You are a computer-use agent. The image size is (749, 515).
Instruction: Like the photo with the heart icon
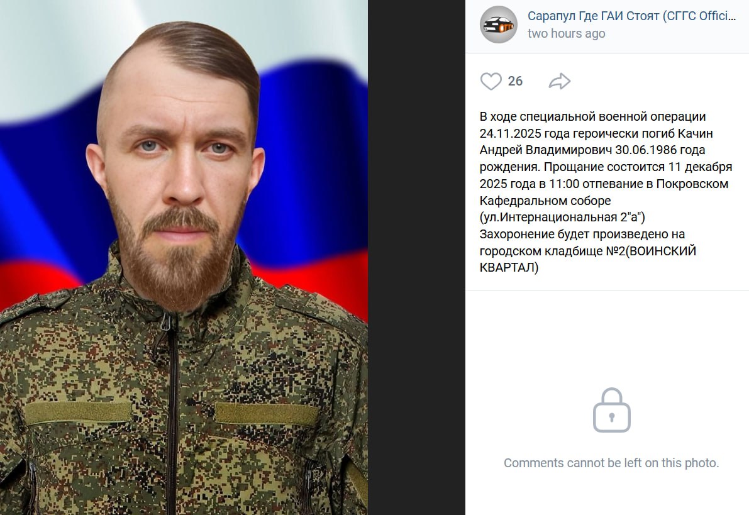491,81
